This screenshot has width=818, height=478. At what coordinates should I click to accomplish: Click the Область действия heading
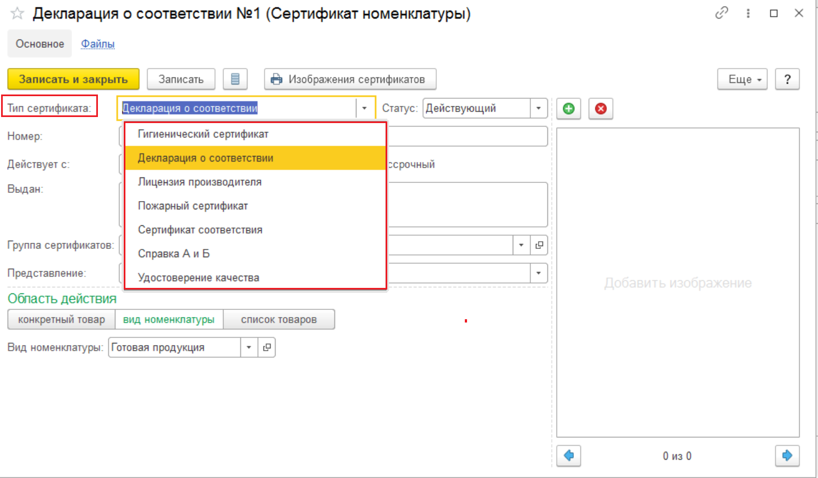62,299
